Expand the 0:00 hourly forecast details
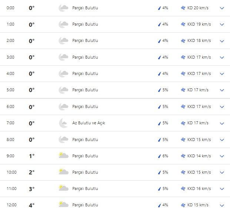 click(x=222, y=8)
